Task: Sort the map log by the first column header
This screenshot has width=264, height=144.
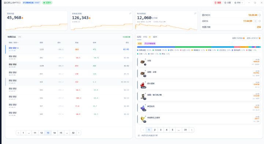Action: [x=14, y=43]
